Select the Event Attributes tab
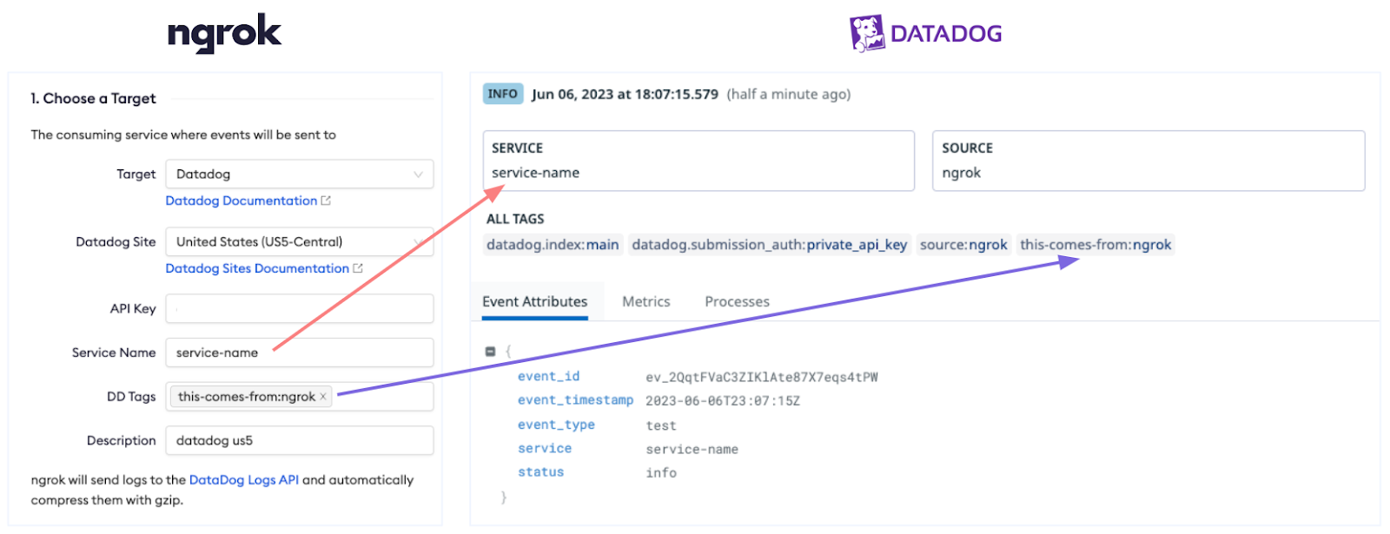The width and height of the screenshot is (1390, 534). [x=534, y=301]
